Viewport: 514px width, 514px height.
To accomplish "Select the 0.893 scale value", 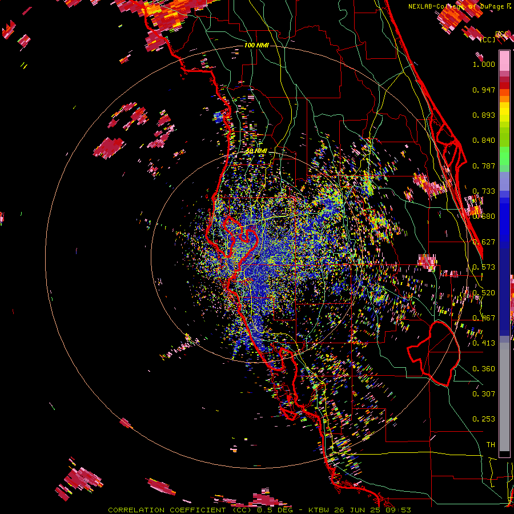I will (484, 115).
